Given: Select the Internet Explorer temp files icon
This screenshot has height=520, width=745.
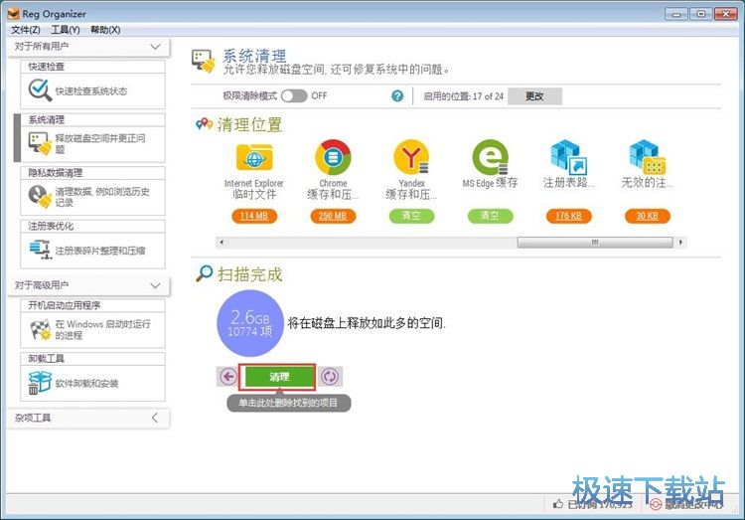Looking at the screenshot, I should 254,157.
